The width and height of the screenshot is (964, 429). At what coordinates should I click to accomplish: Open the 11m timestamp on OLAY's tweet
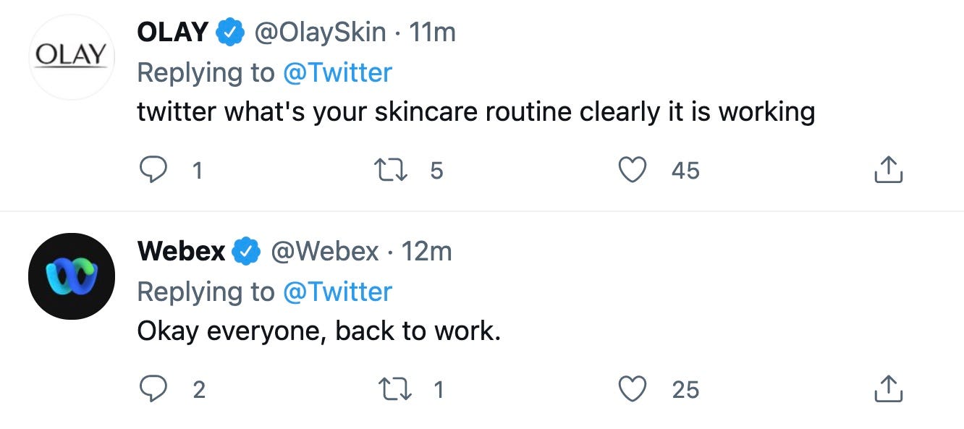point(433,32)
